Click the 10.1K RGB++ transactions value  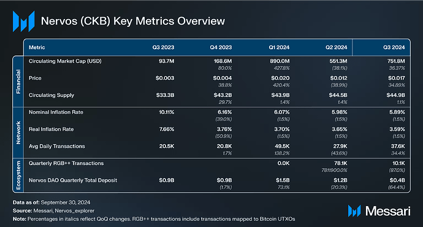398,163
